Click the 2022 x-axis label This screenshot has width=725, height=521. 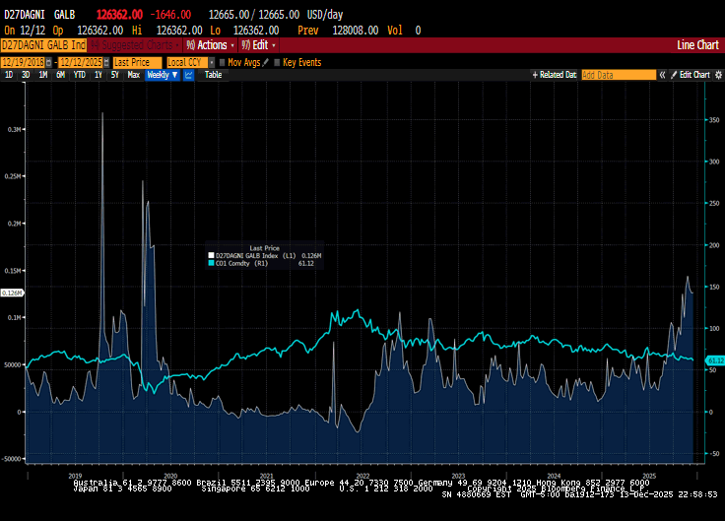click(x=362, y=476)
